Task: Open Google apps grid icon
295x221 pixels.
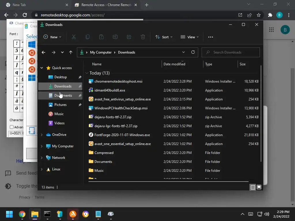Action: click(x=271, y=30)
